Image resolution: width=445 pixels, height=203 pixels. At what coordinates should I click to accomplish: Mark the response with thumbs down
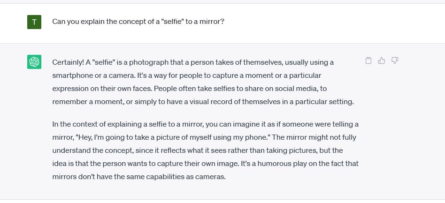click(395, 60)
